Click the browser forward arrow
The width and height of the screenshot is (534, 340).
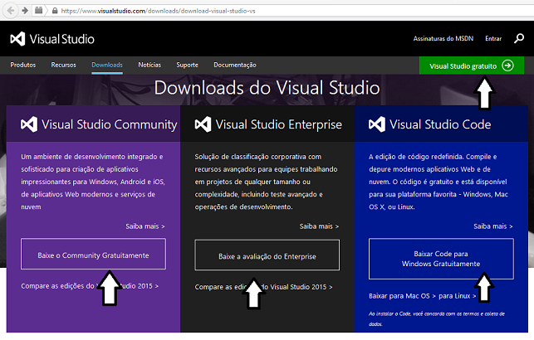click(24, 10)
